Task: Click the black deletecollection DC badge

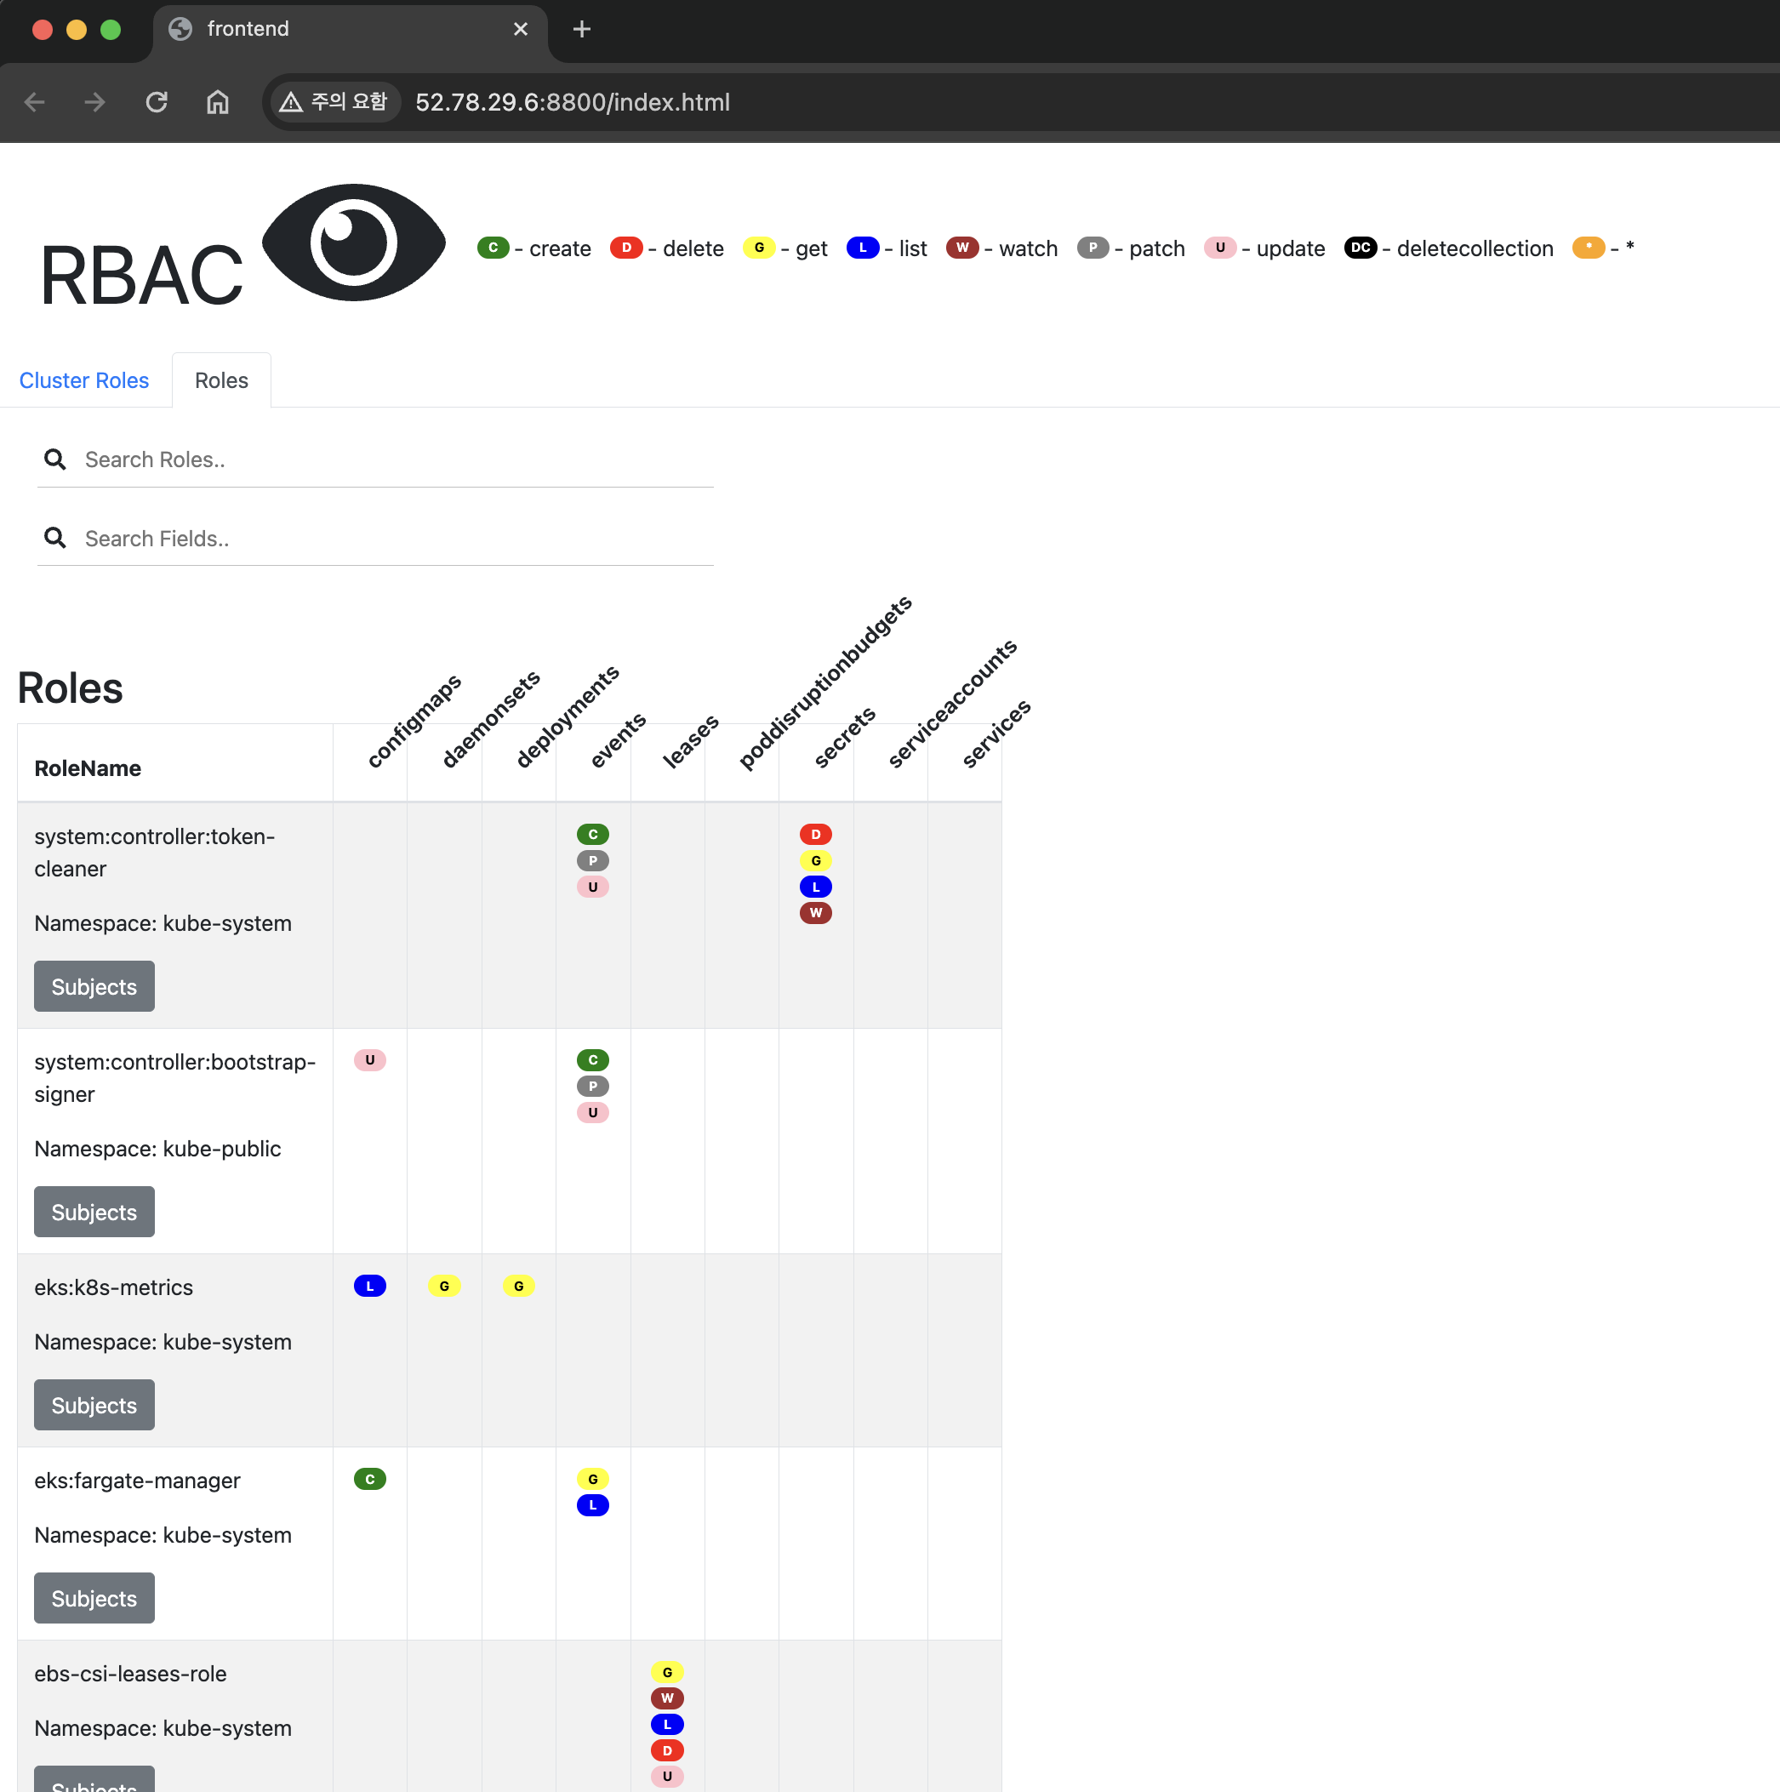Action: click(1360, 248)
